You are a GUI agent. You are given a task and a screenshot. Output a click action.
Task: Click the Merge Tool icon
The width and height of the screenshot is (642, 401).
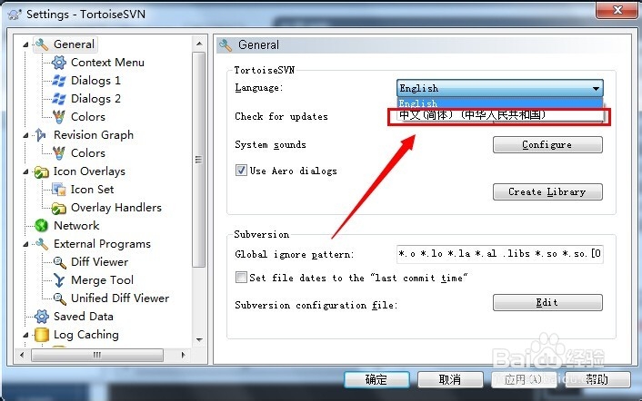[59, 280]
